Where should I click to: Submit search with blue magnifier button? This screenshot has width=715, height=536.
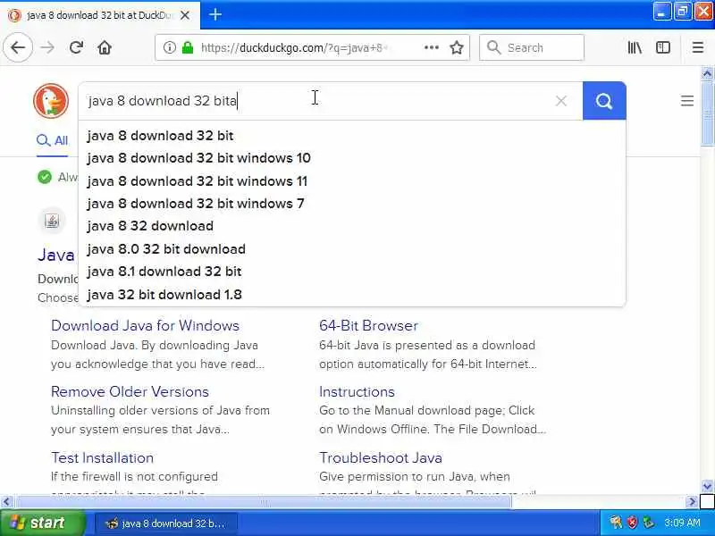[x=604, y=101]
